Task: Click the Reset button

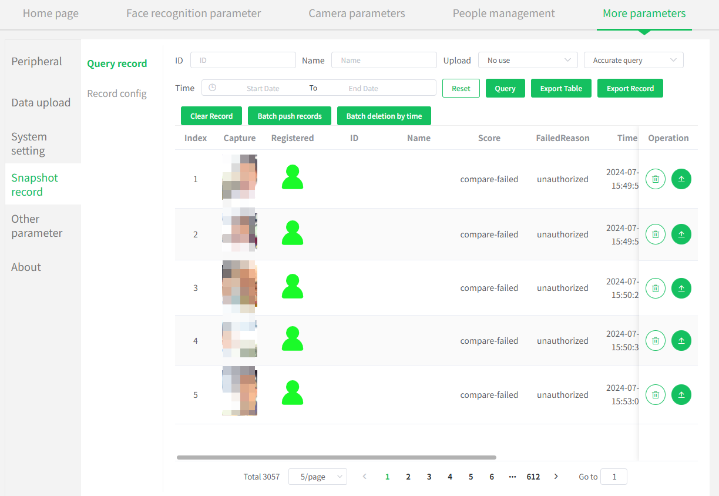Action: tap(461, 88)
